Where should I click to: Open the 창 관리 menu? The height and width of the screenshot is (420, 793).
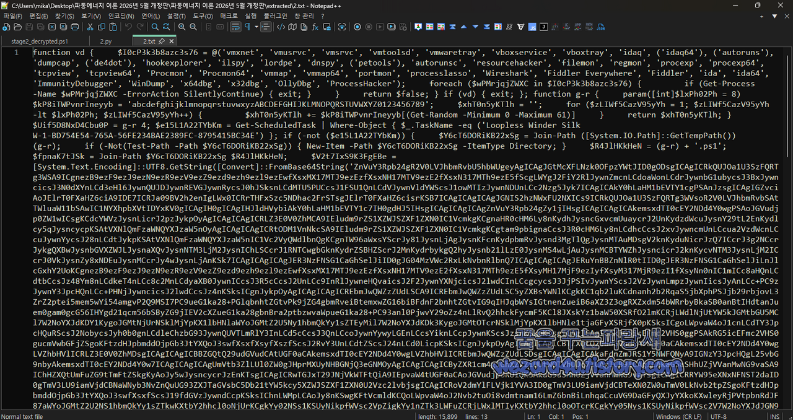pos(304,15)
